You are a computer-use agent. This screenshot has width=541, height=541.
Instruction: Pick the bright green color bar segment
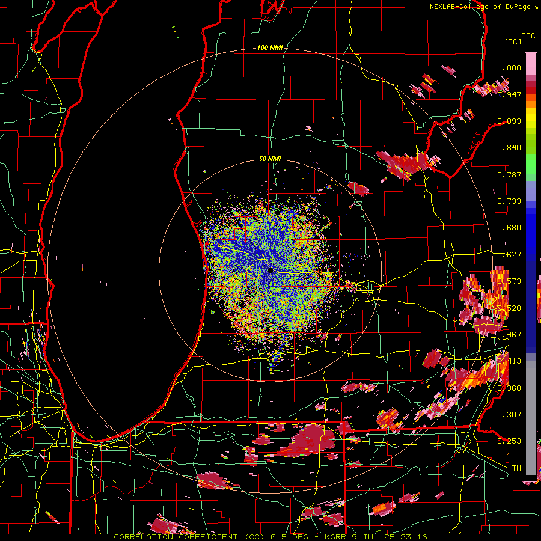pyautogui.click(x=531, y=165)
